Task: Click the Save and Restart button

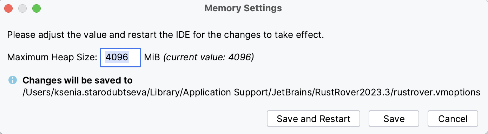Action: (314, 119)
